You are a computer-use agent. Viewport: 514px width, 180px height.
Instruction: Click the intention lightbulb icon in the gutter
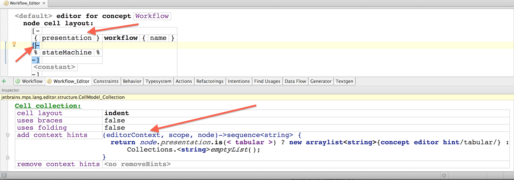(14, 44)
